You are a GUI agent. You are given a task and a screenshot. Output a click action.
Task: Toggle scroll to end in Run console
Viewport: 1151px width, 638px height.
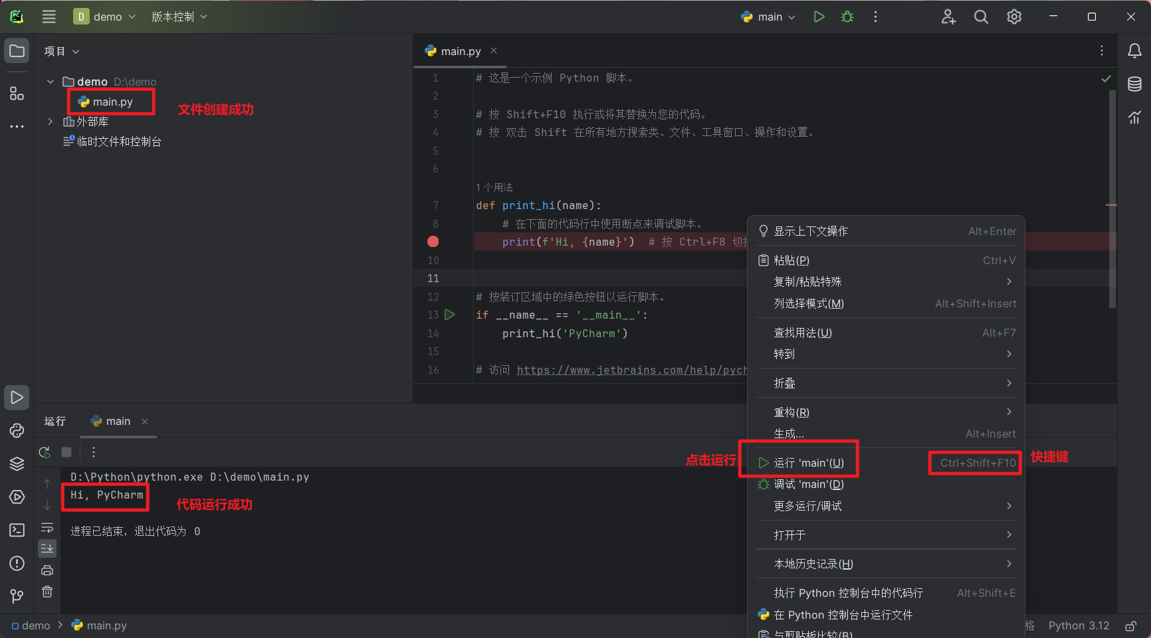[x=47, y=548]
